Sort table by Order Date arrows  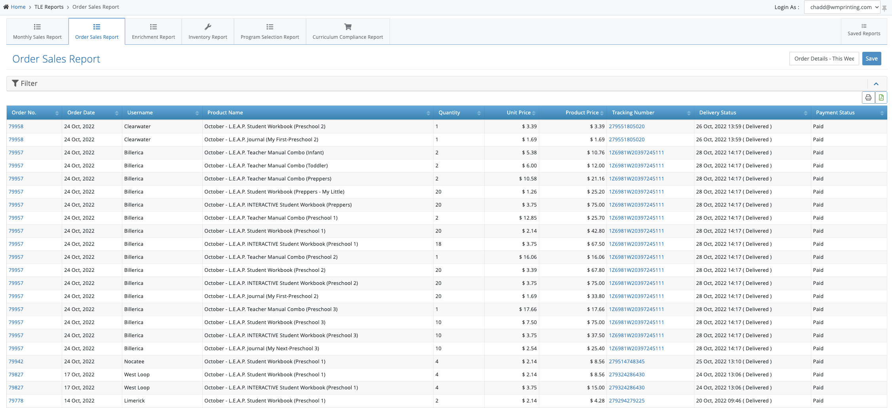[x=117, y=113]
